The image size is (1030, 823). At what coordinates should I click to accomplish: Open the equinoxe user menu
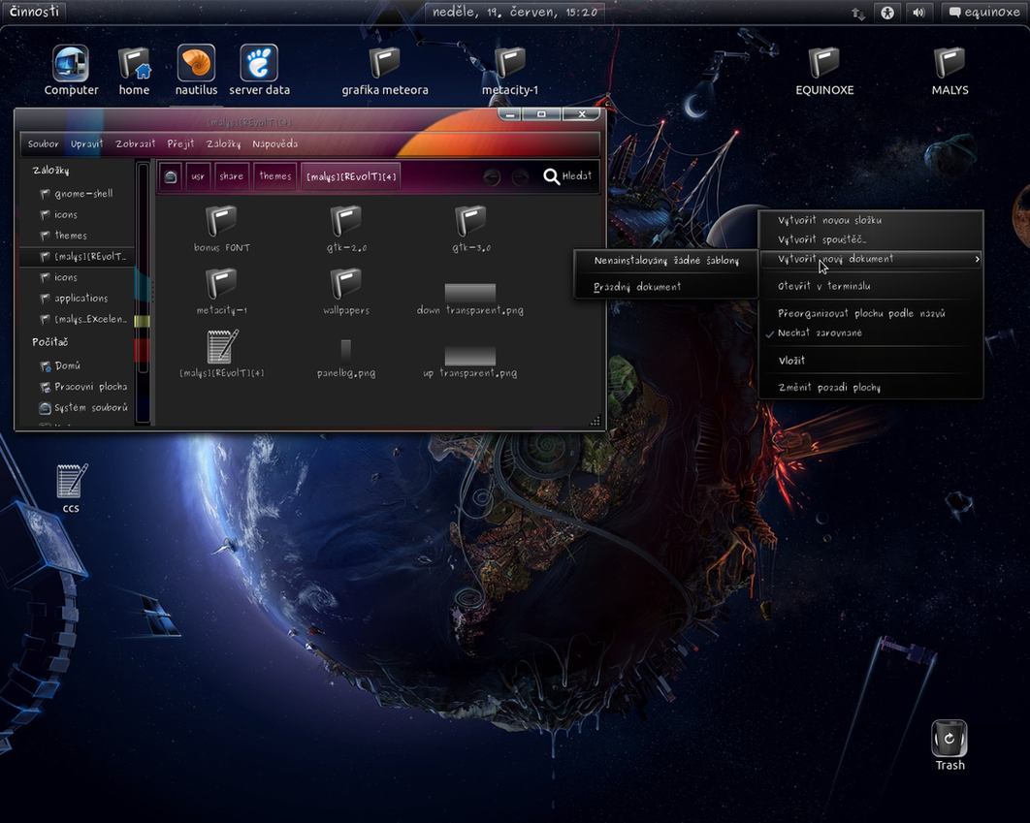(983, 13)
